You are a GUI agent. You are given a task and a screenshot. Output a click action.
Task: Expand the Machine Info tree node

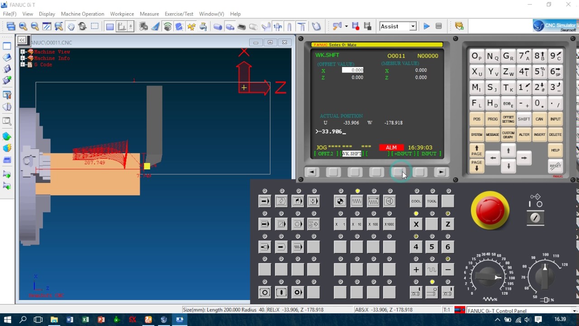coord(23,58)
